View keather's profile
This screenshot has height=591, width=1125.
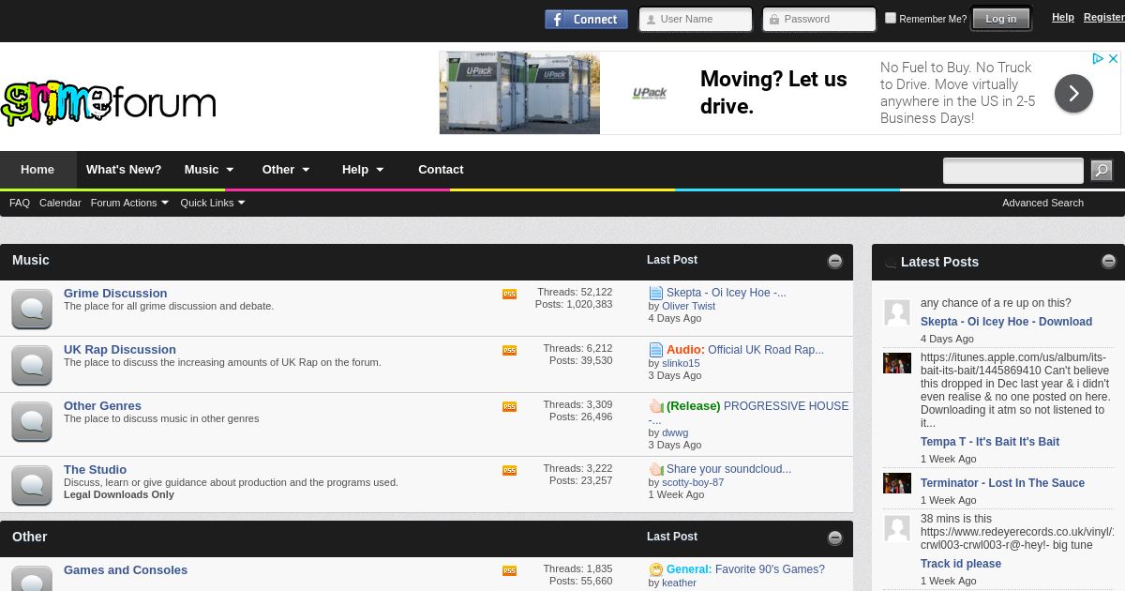click(x=679, y=583)
